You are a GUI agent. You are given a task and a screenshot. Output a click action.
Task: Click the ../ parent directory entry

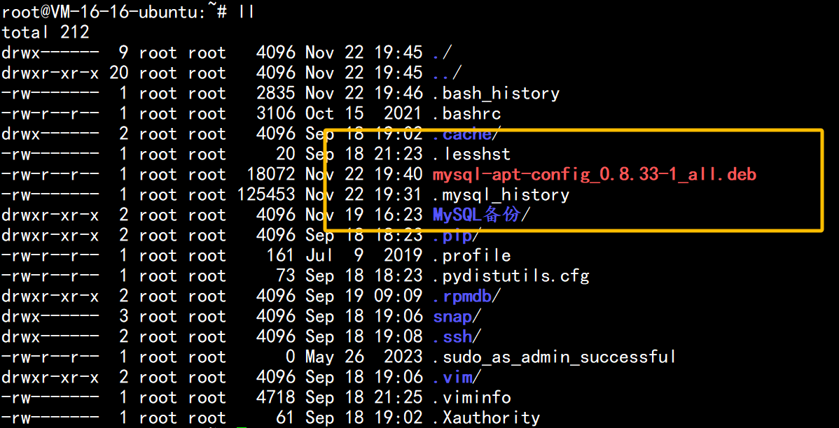pos(448,73)
